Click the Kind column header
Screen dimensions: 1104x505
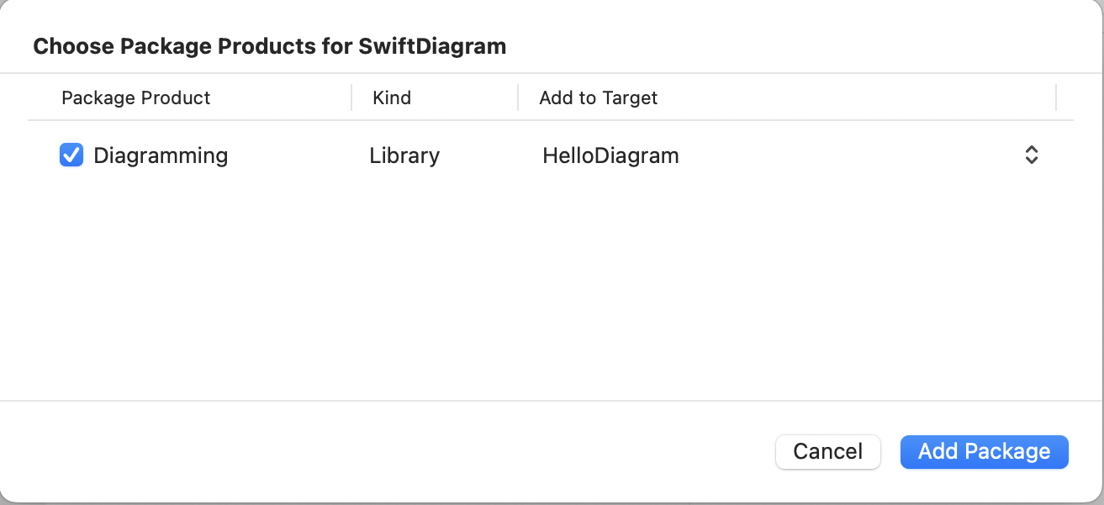point(392,97)
